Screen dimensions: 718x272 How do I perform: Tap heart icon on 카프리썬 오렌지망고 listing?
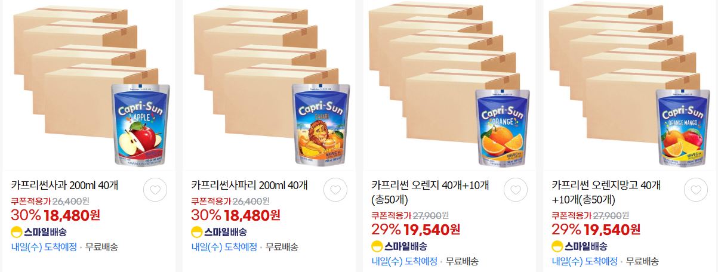click(696, 190)
